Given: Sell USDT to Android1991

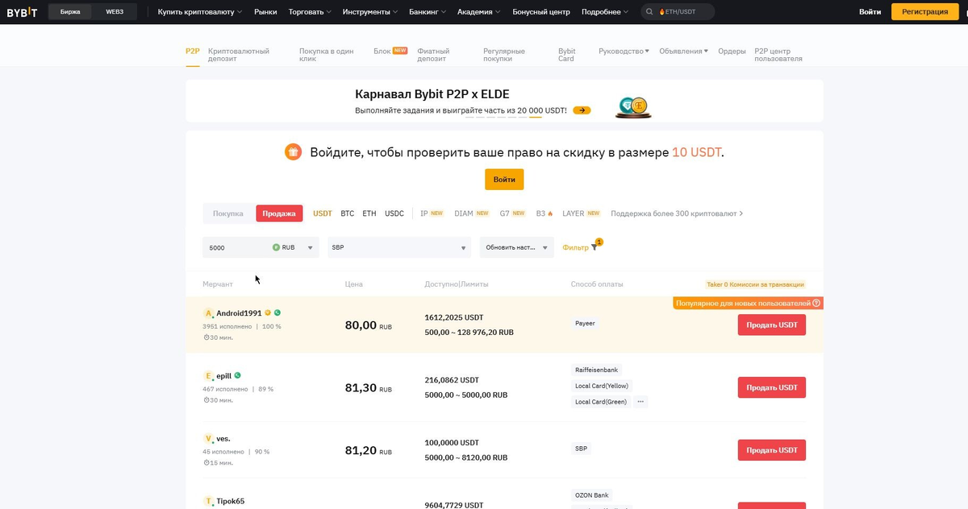Looking at the screenshot, I should tap(771, 325).
